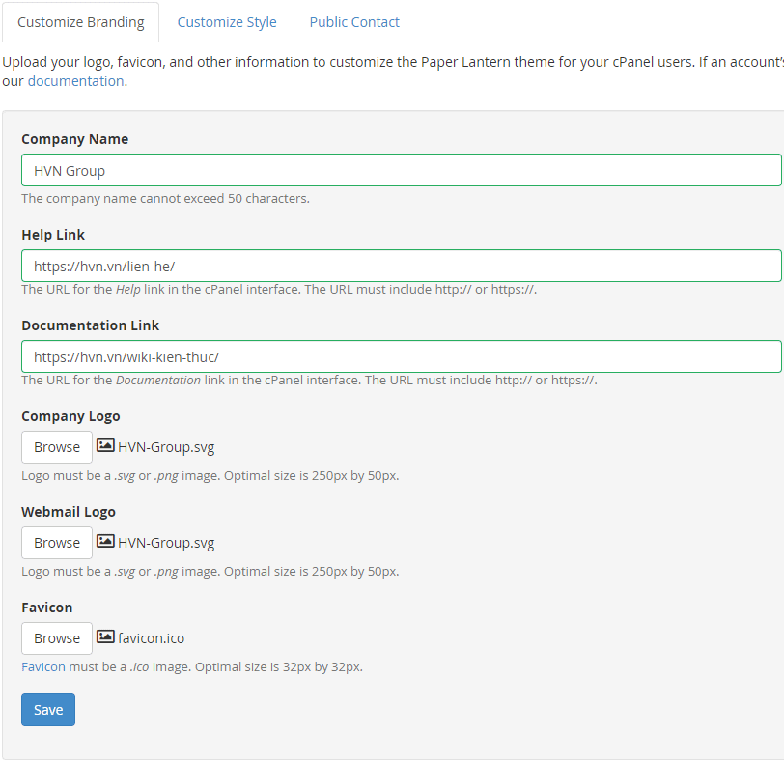
Task: Save the branding settings
Action: click(48, 710)
